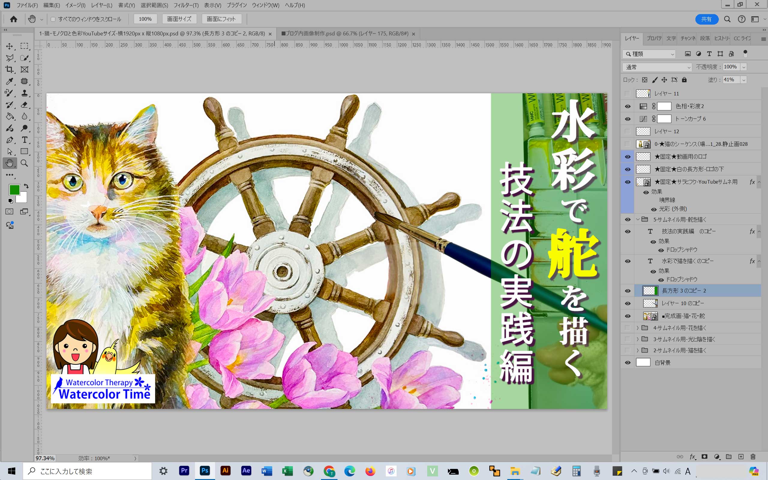Hide the 長方形 3 のコピー 2 layer
768x480 pixels.
pos(628,291)
